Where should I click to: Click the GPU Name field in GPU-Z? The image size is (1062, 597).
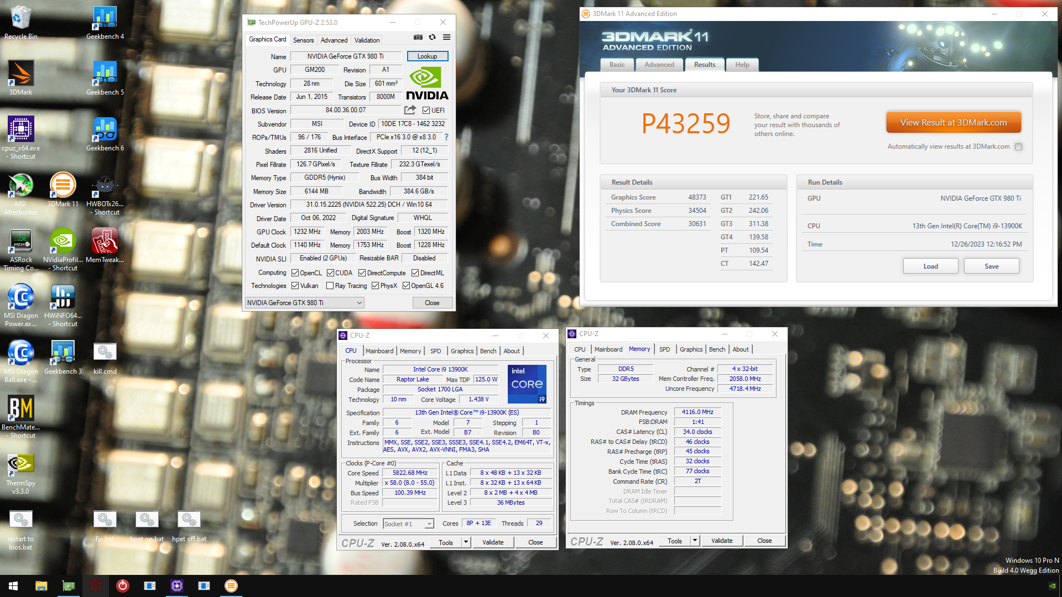(x=346, y=56)
